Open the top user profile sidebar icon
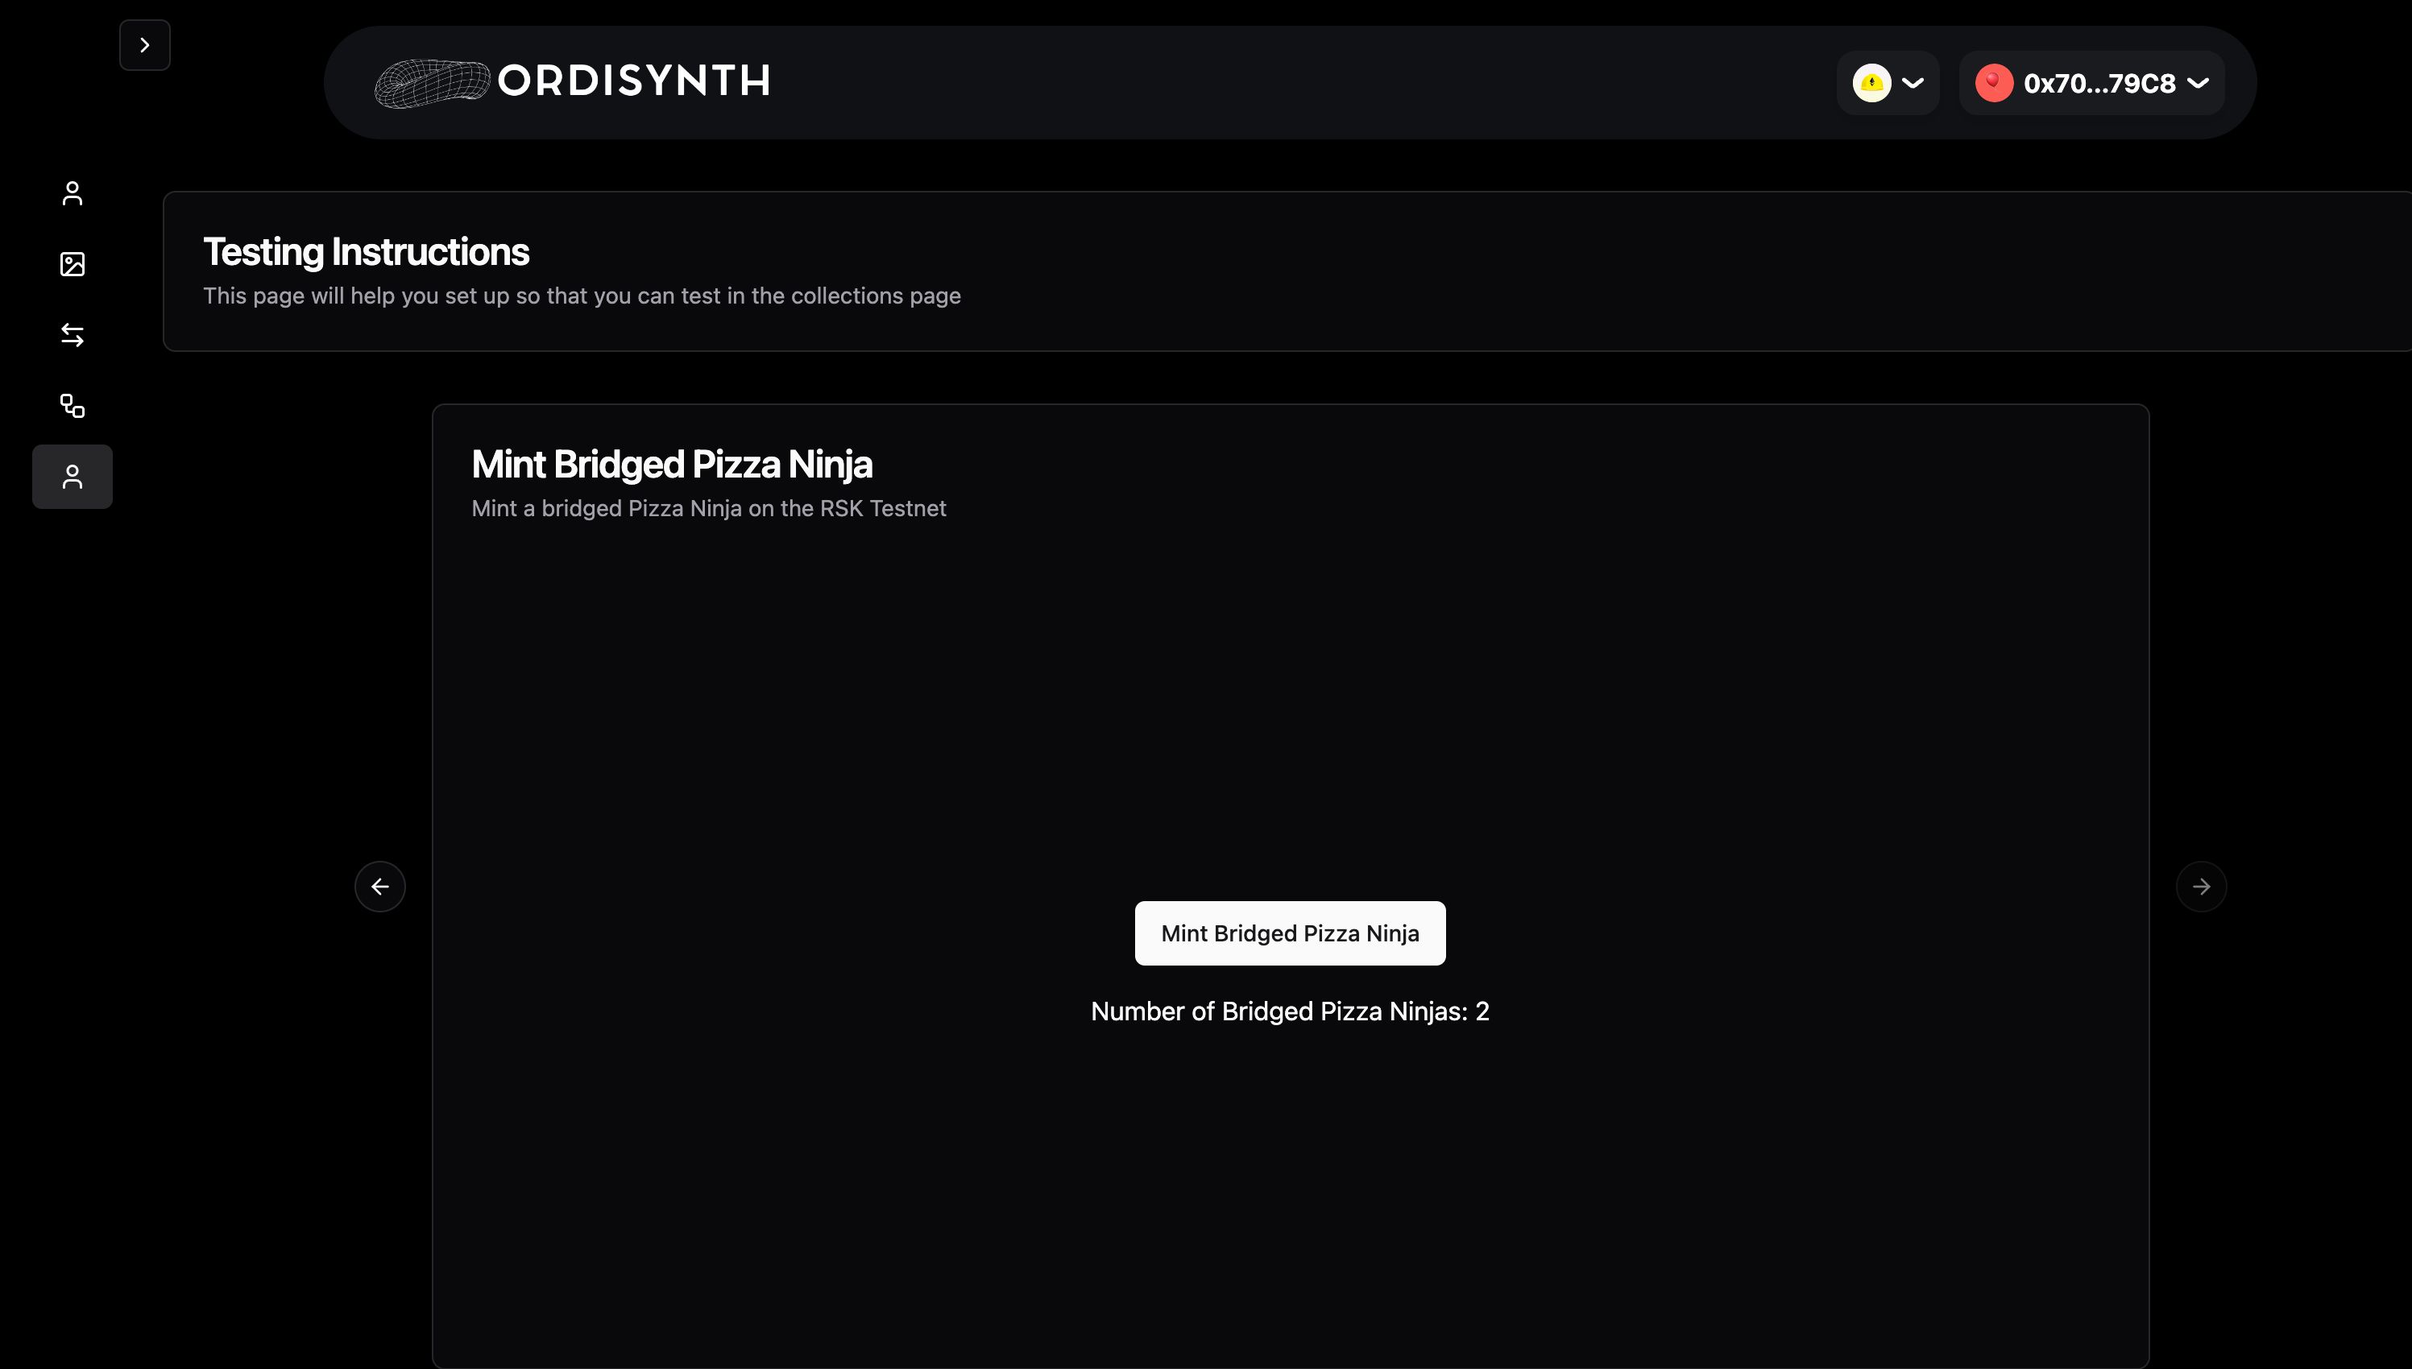 pyautogui.click(x=73, y=192)
